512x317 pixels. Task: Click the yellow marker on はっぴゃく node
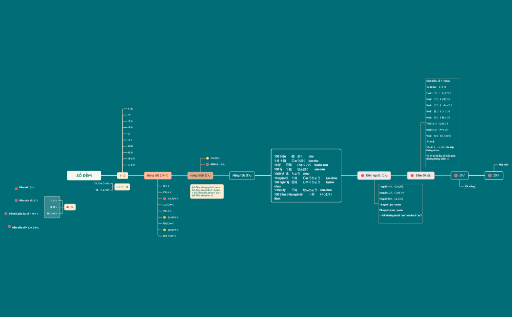point(164,230)
